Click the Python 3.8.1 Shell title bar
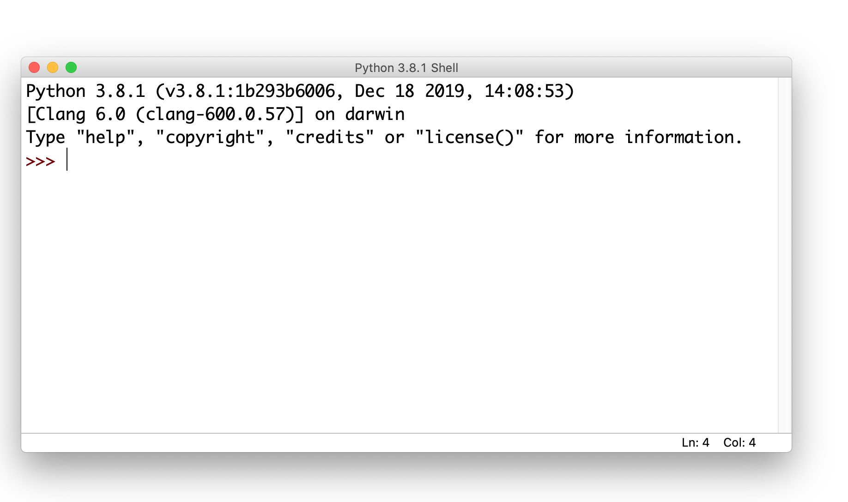Screen dimensions: 848x502 406,68
